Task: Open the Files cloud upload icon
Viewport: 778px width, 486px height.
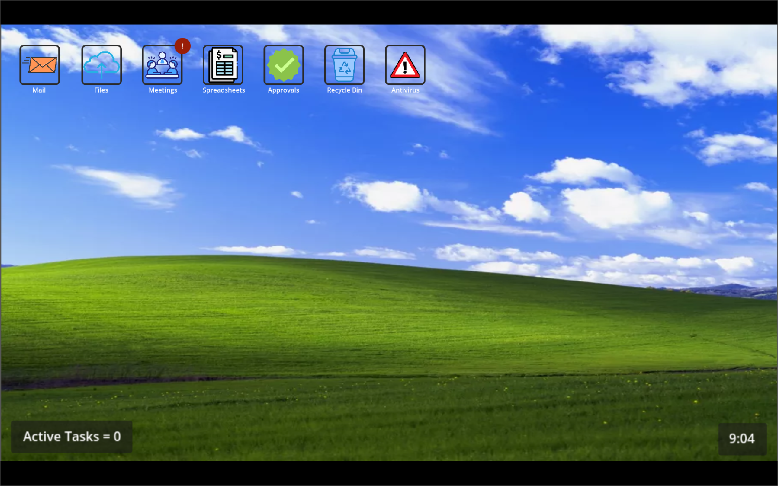Action: (x=101, y=65)
